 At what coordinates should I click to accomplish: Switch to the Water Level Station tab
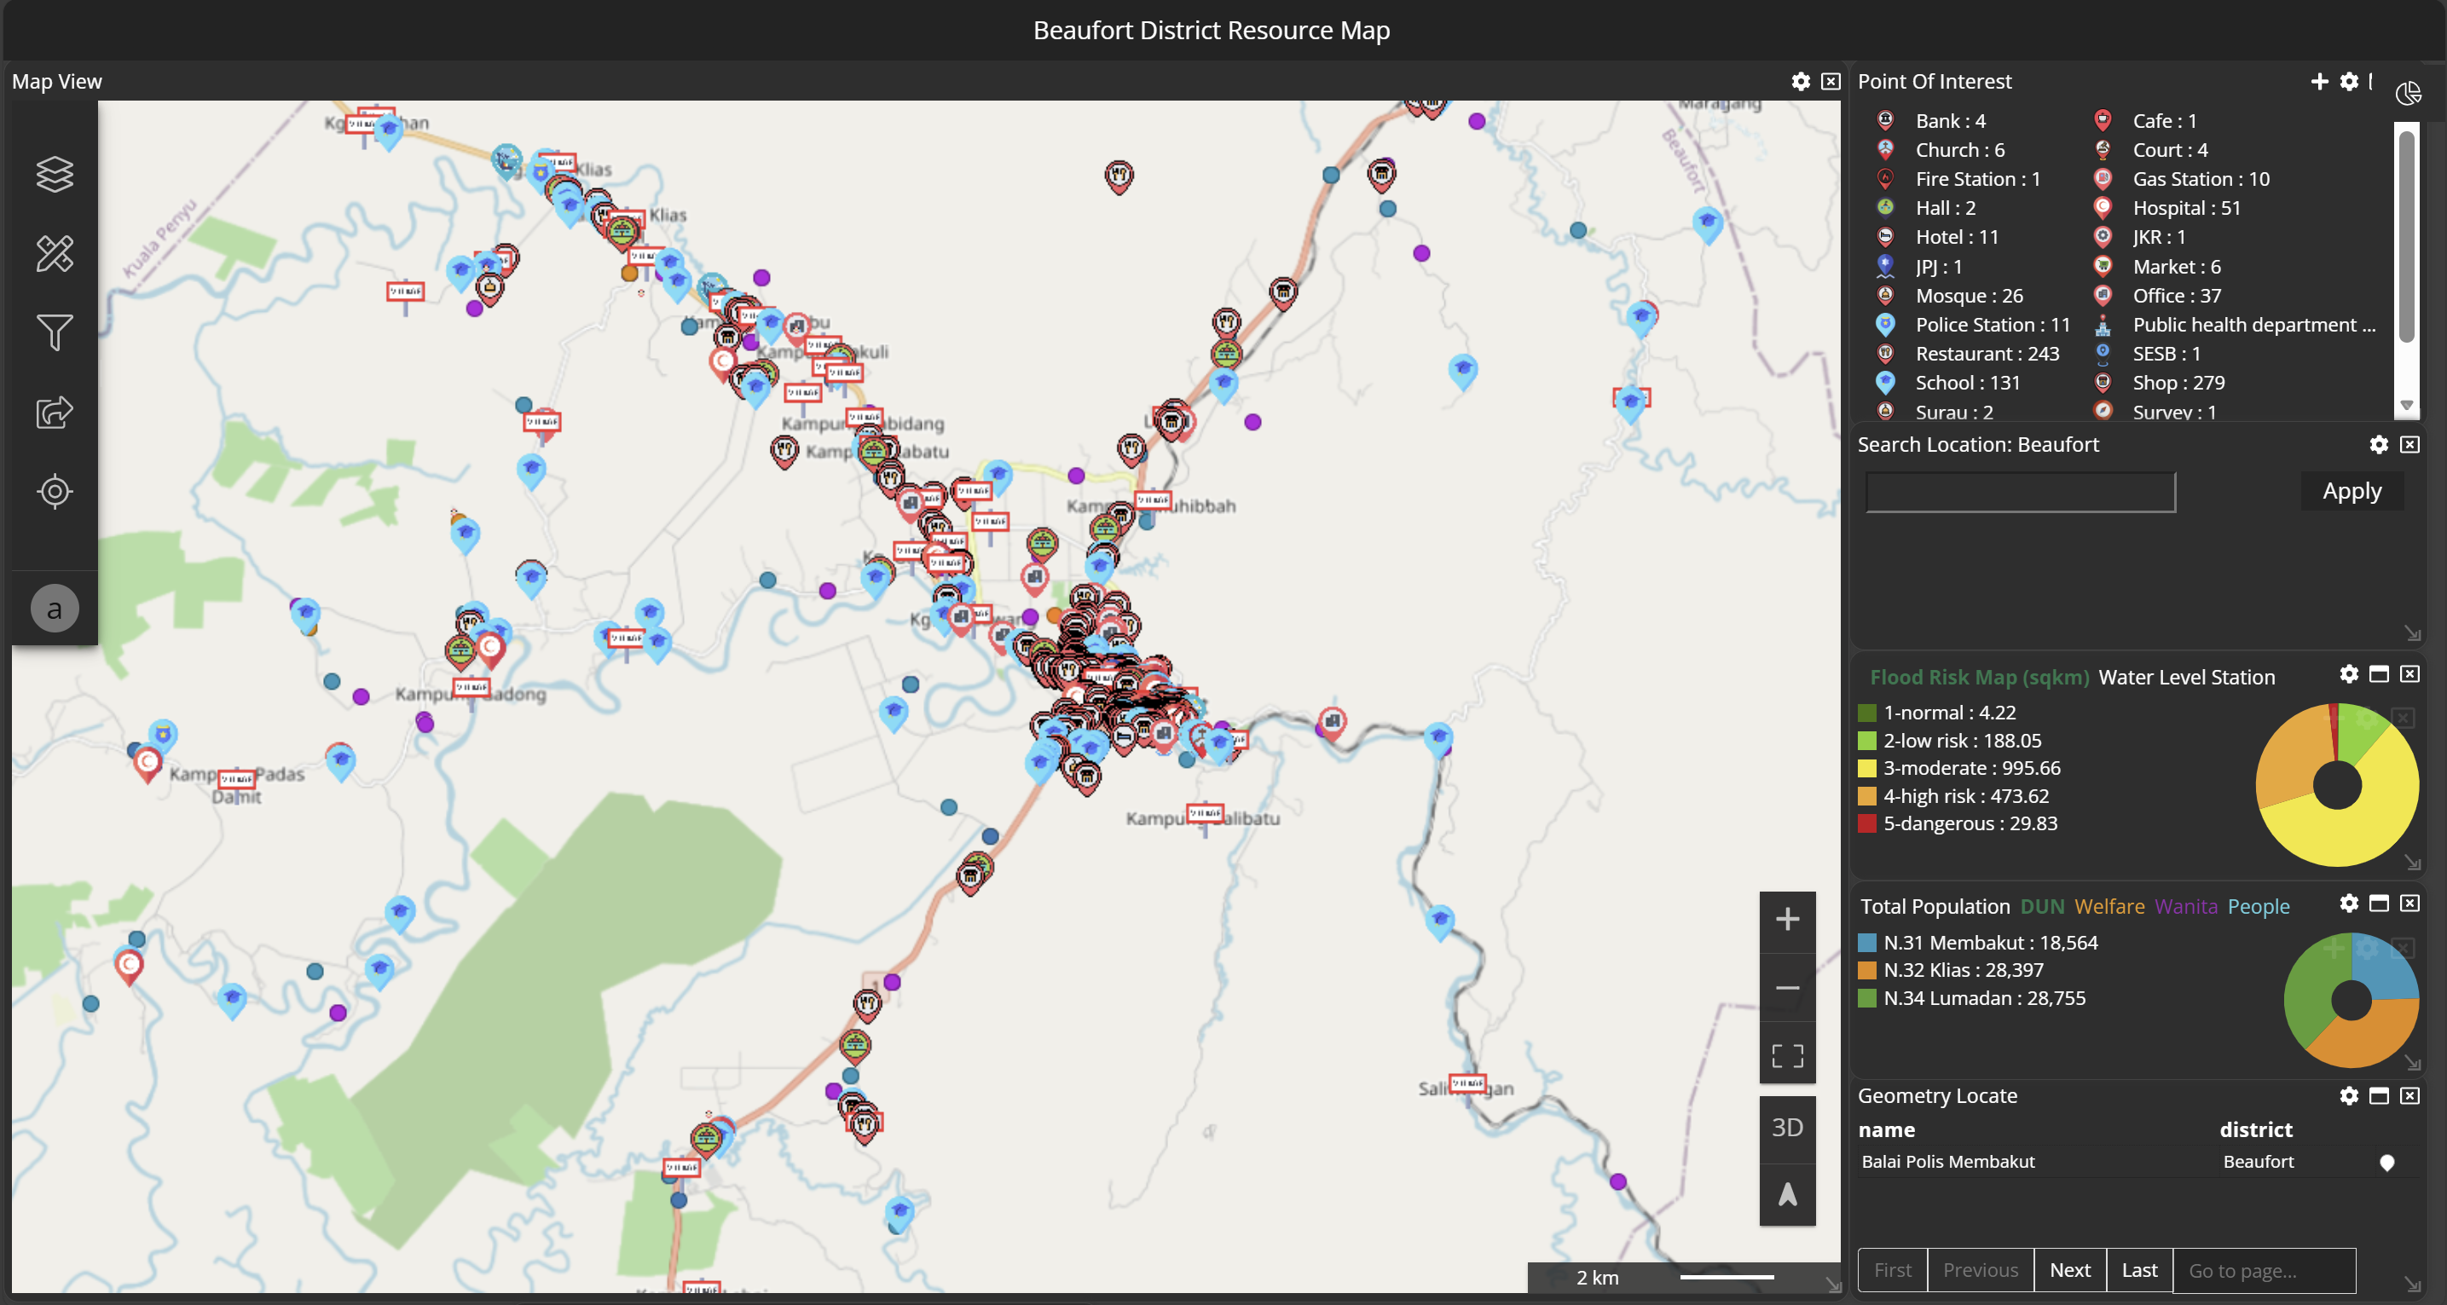[2187, 676]
